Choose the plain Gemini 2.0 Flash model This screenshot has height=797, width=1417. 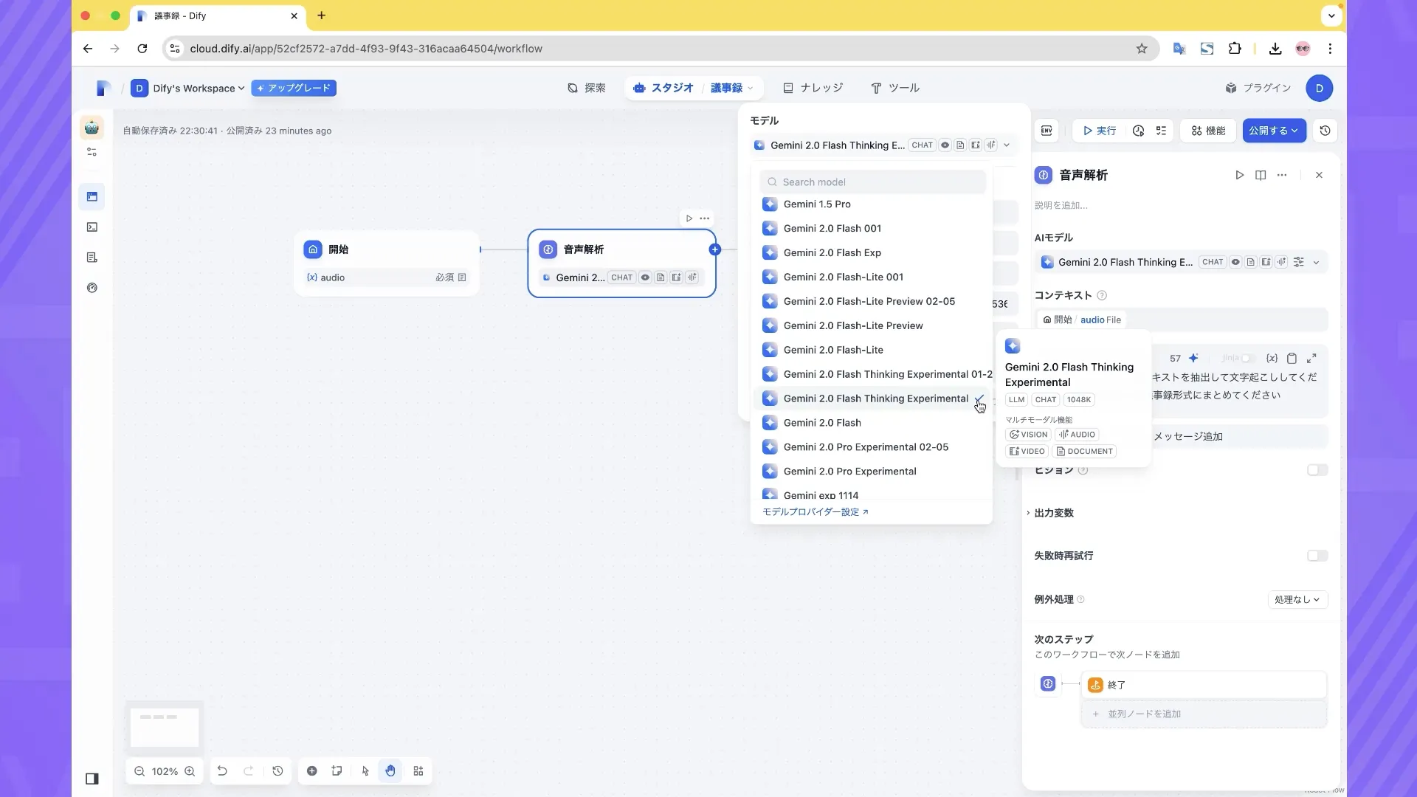pyautogui.click(x=872, y=423)
